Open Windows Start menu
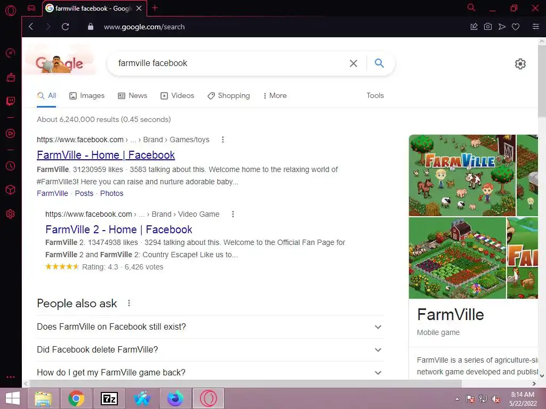This screenshot has width=546, height=409. pos(13,398)
